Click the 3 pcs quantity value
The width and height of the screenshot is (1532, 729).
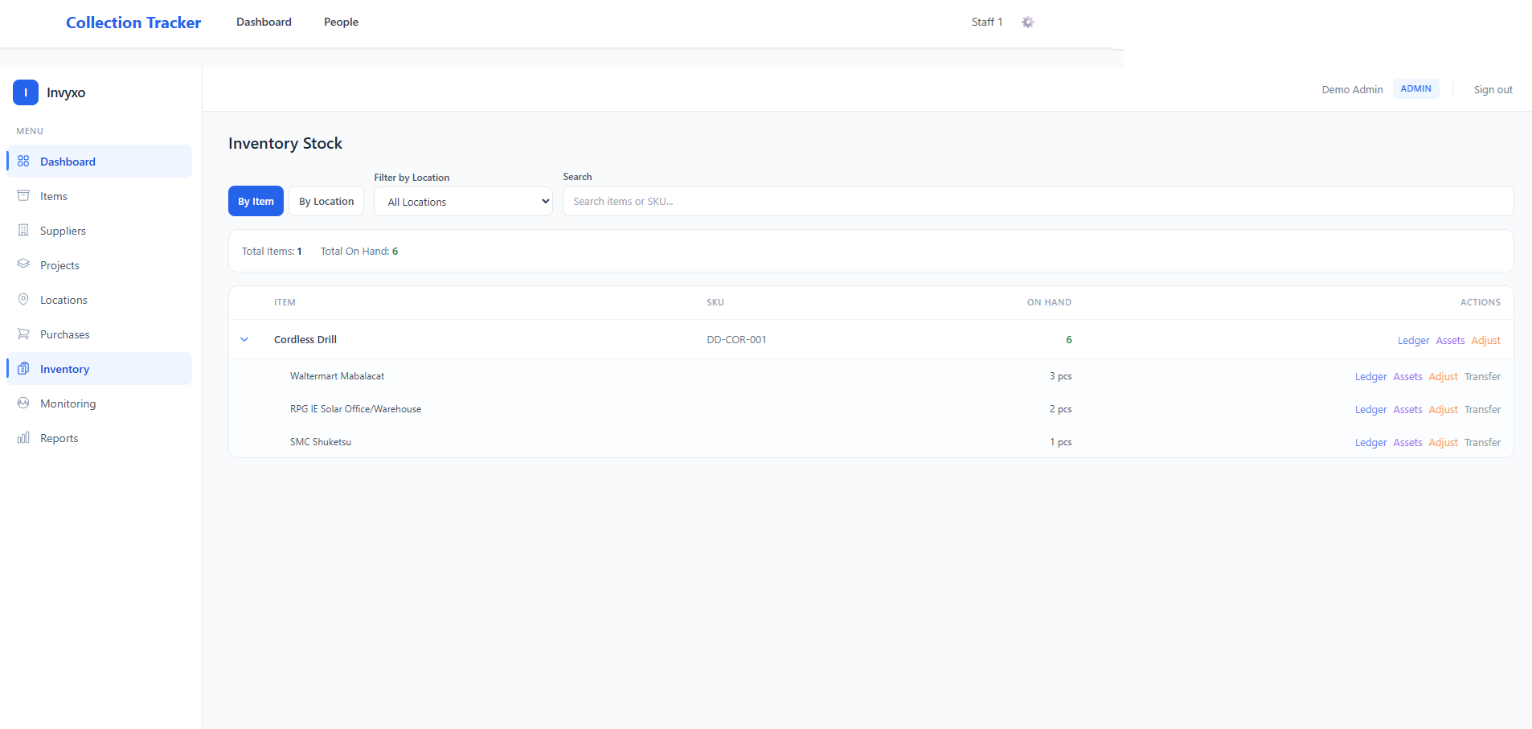pyautogui.click(x=1060, y=375)
